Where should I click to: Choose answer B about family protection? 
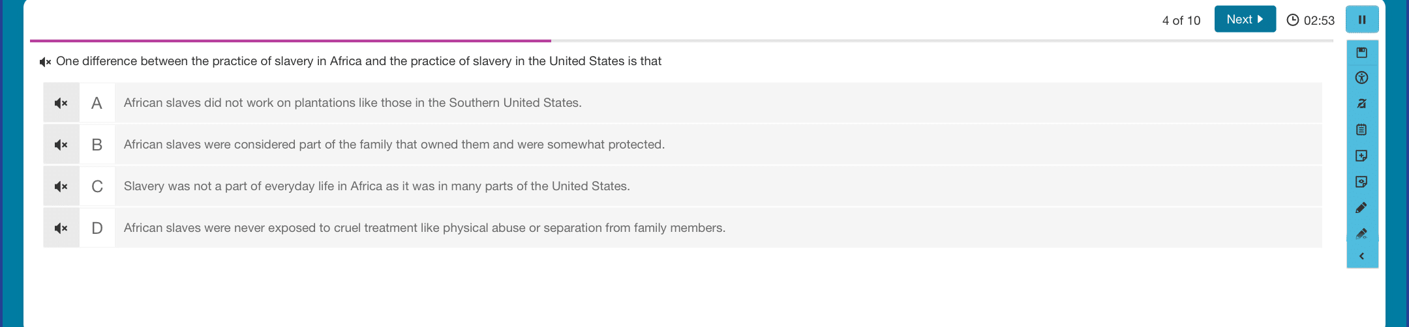click(x=701, y=145)
